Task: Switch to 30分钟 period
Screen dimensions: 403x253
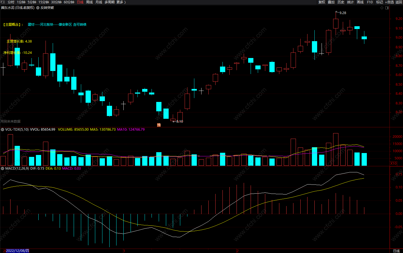Action: 56,2
